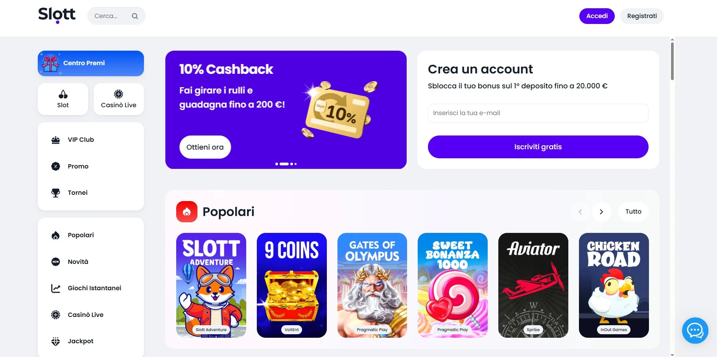Click the Giochi Istantanei chart icon

click(56, 288)
